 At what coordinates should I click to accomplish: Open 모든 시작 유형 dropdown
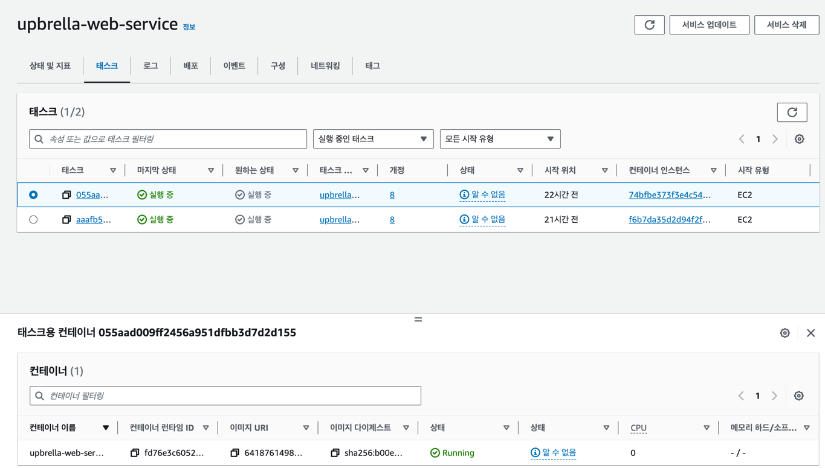pyautogui.click(x=500, y=139)
